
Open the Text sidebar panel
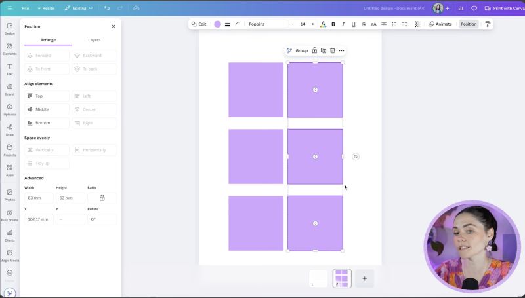[x=10, y=69]
